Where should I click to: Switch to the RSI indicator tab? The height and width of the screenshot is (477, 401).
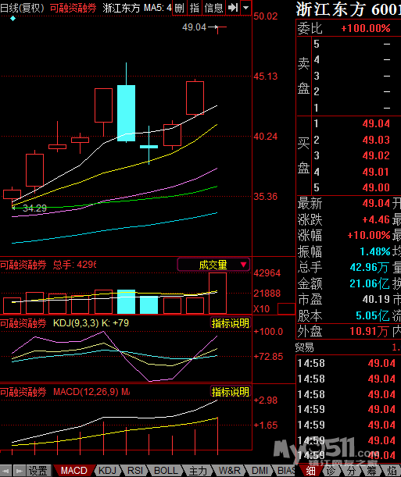135,471
